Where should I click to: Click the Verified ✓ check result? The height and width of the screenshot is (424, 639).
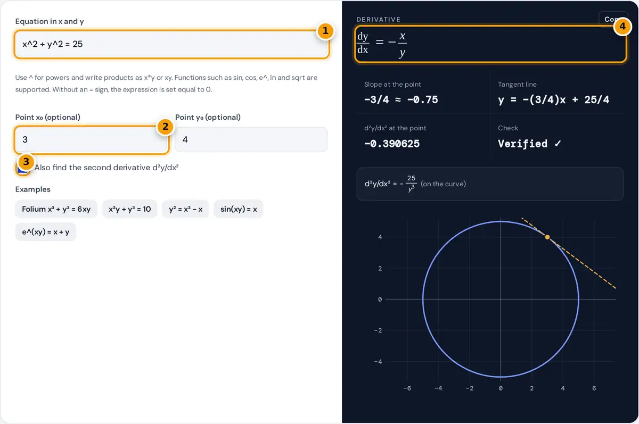coord(530,144)
